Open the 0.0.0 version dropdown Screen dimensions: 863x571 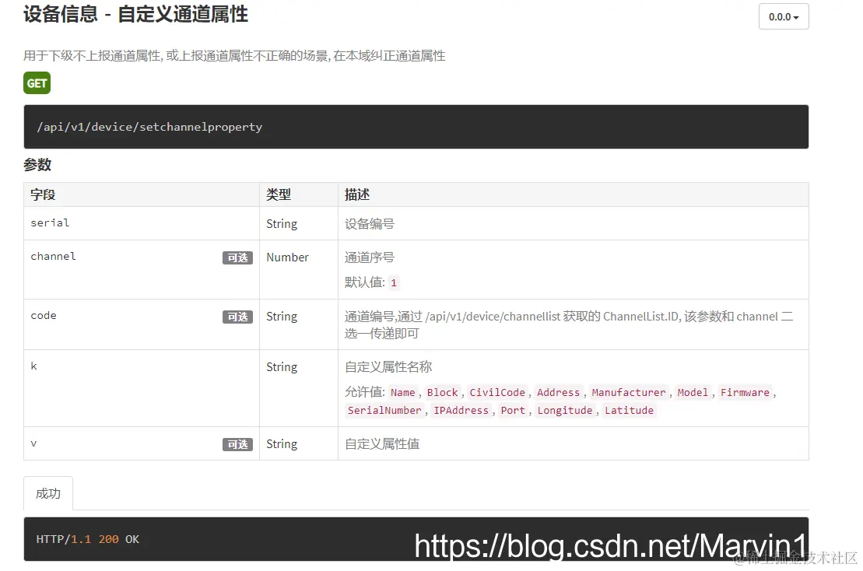click(783, 16)
